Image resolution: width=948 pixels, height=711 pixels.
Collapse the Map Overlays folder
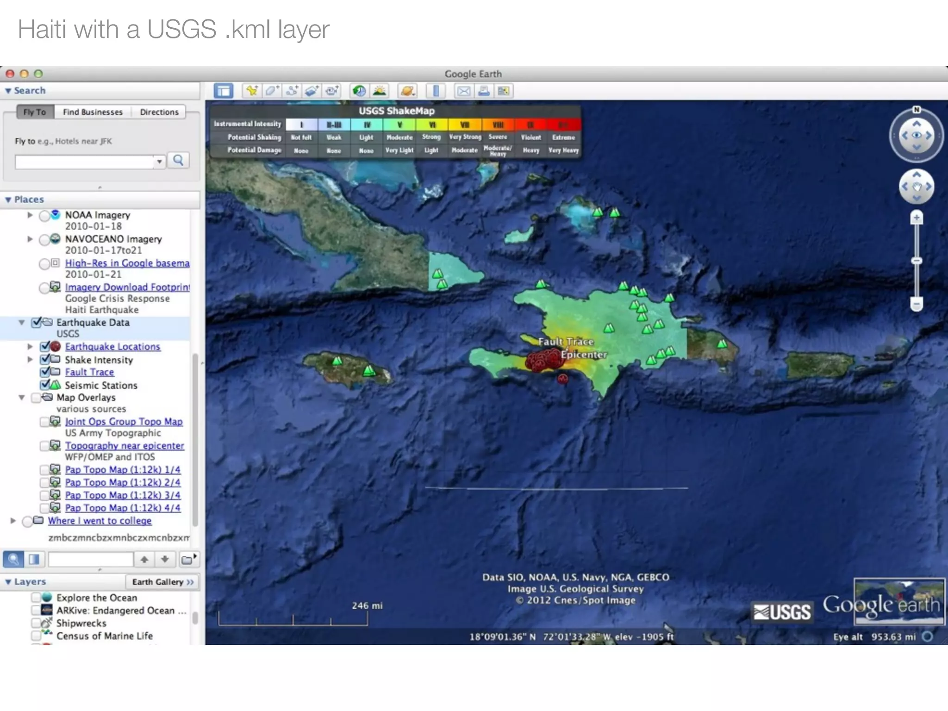(x=21, y=398)
